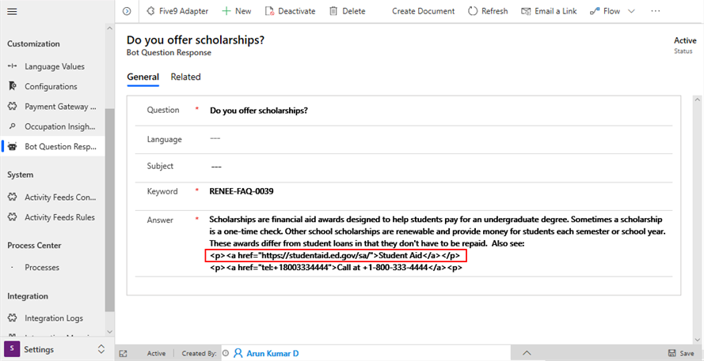The width and height of the screenshot is (704, 361).
Task: Switch to the Related tab
Action: (185, 77)
